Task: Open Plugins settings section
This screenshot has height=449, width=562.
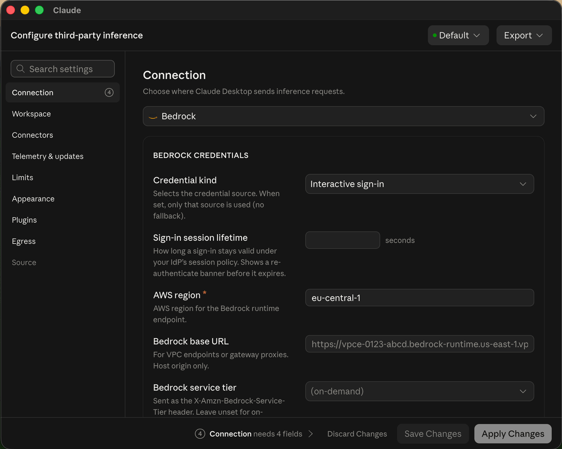Action: click(24, 220)
